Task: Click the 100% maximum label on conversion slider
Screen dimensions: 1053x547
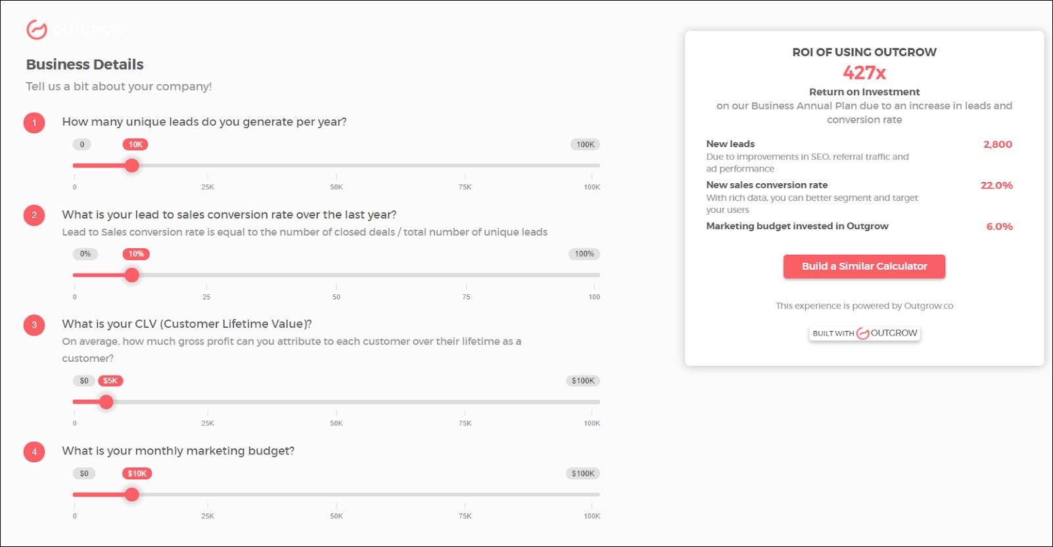Action: point(584,254)
